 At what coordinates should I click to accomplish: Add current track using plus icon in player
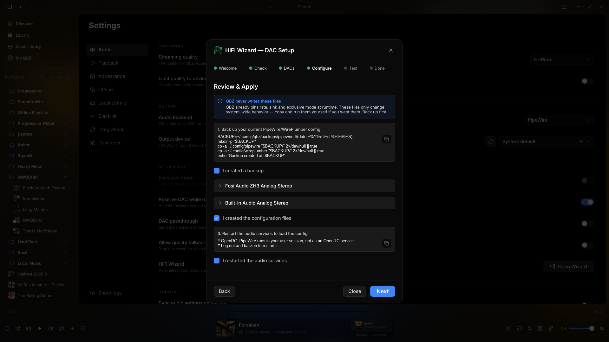(x=72, y=329)
